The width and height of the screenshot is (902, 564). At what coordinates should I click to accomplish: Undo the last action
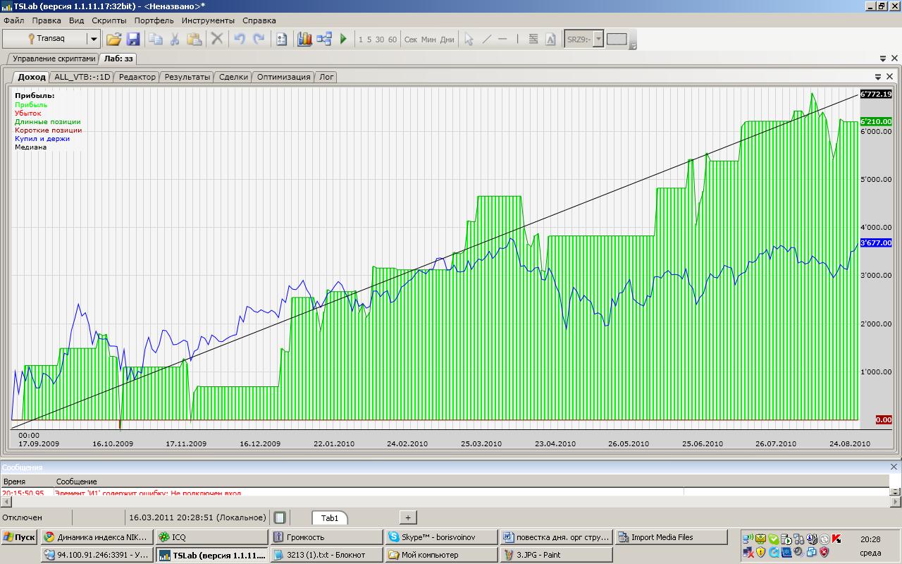pos(240,39)
